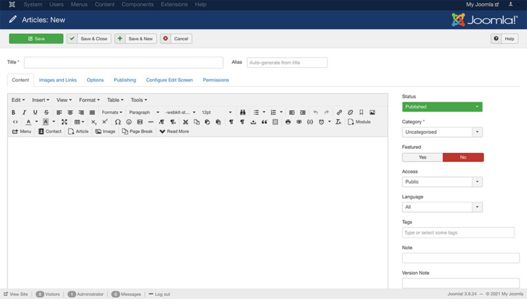The width and height of the screenshot is (527, 299).
Task: Set Featured to Yes
Action: 422,157
